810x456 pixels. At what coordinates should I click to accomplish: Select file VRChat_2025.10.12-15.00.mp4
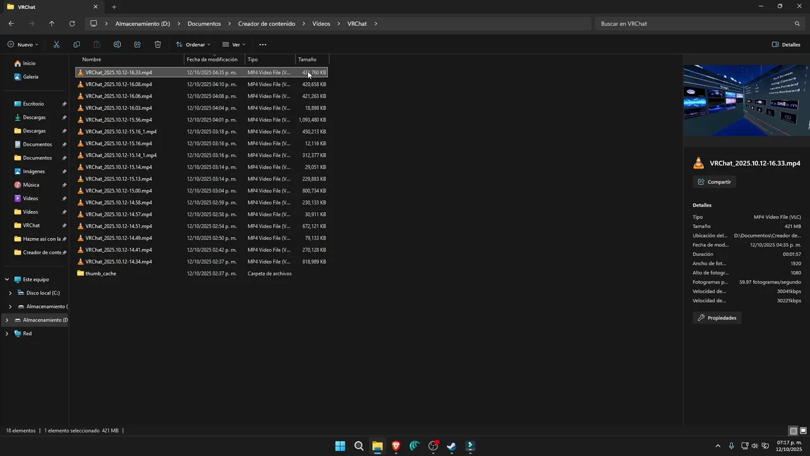pos(201,191)
